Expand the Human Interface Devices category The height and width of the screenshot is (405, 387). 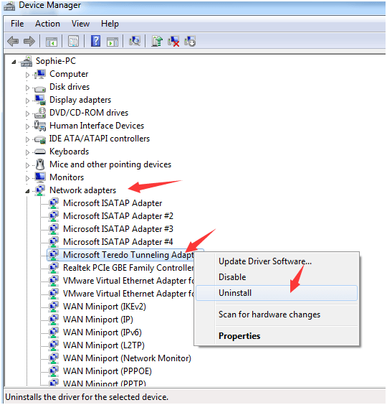pos(27,126)
